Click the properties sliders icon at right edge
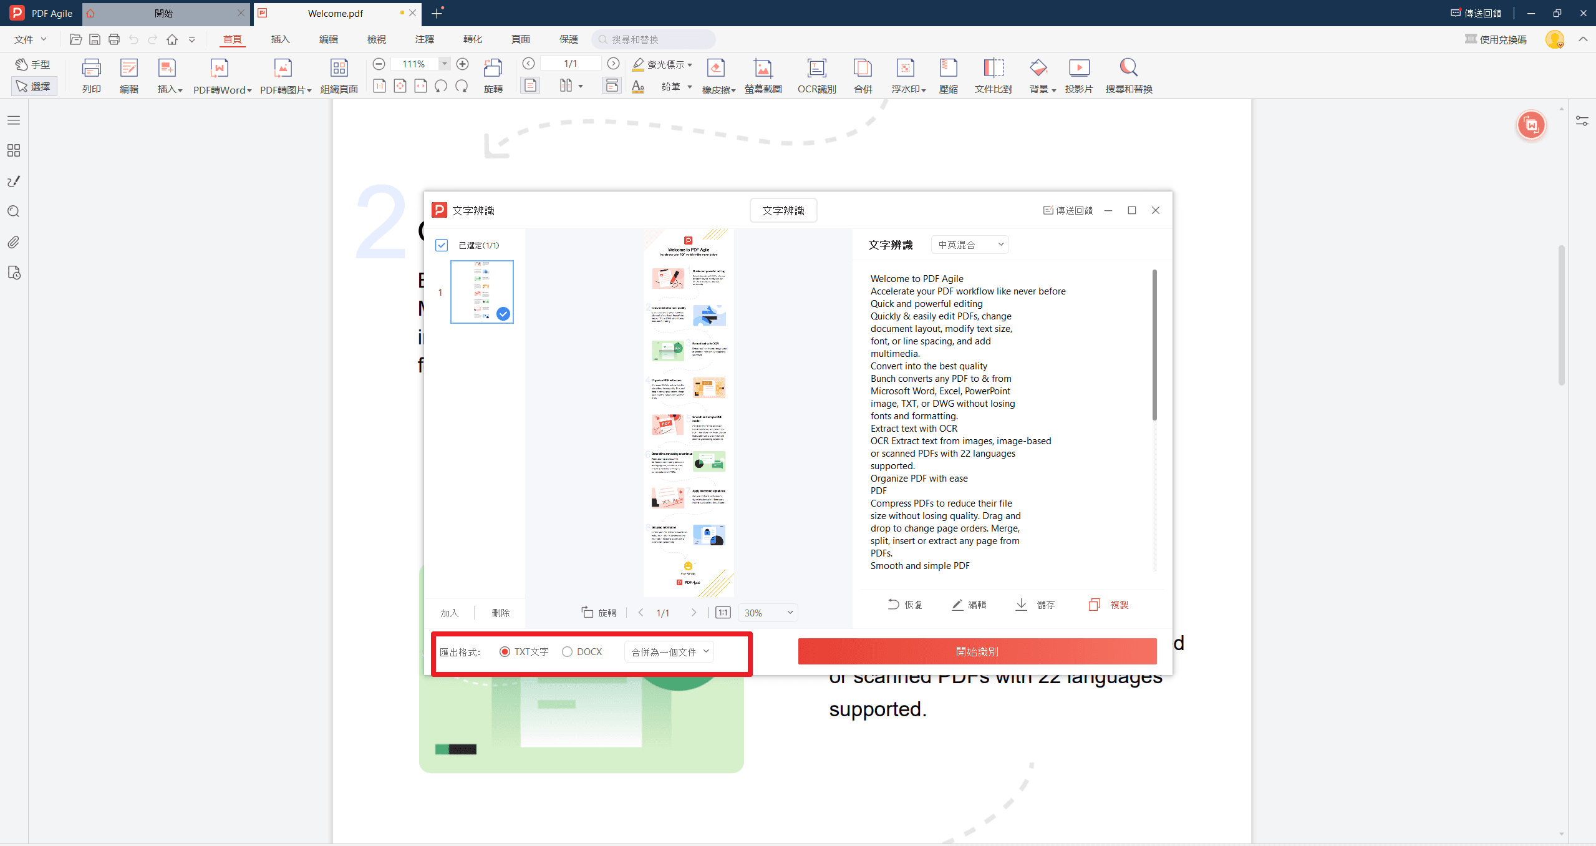This screenshot has height=846, width=1596. [1582, 120]
